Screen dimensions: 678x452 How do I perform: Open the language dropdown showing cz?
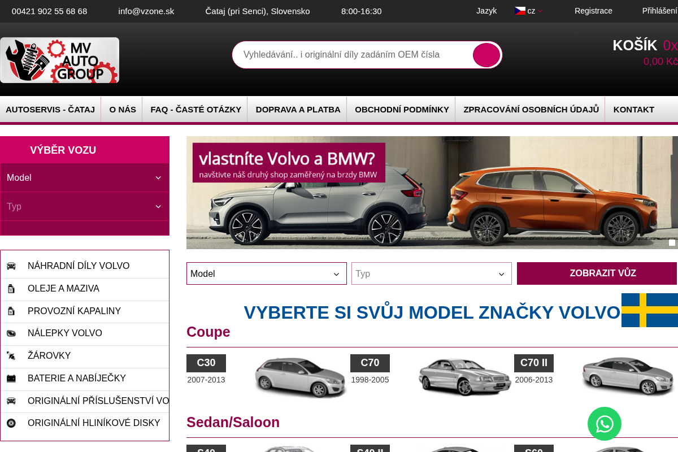[529, 11]
